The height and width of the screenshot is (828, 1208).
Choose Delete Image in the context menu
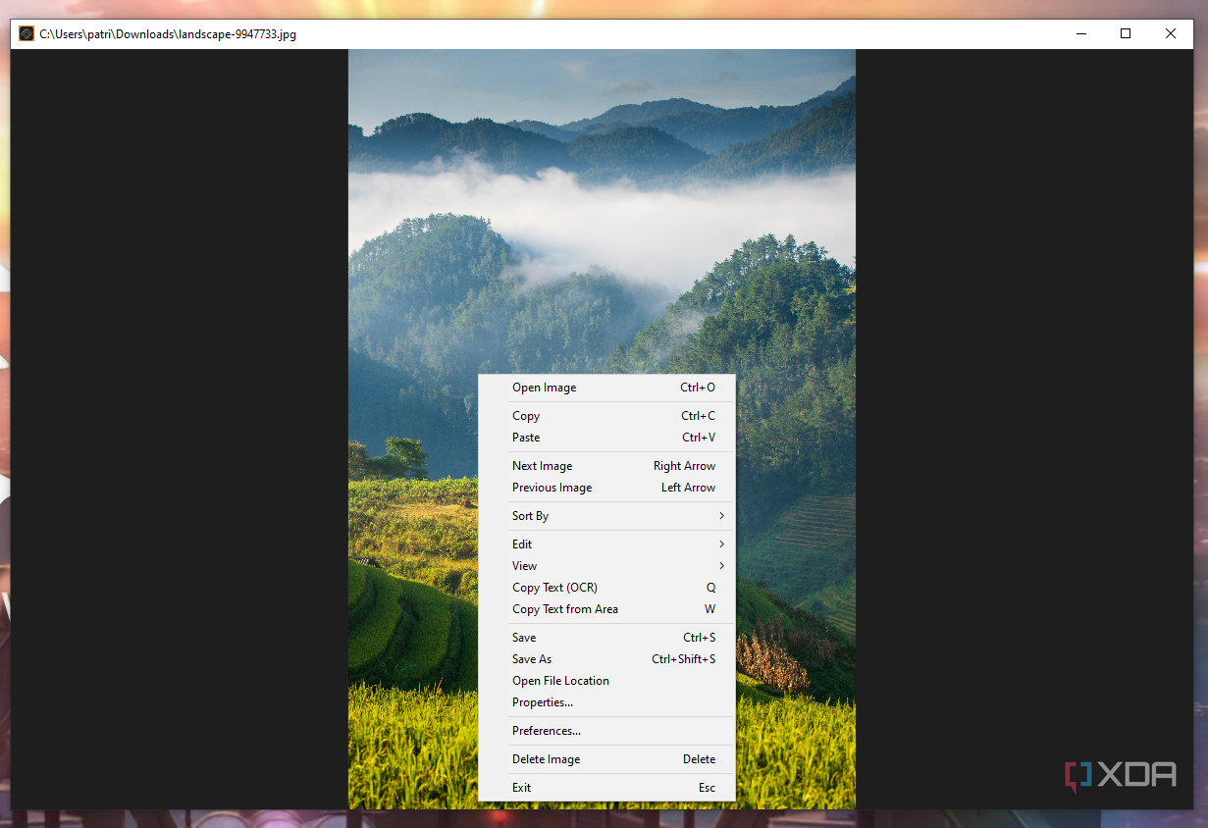(x=606, y=759)
